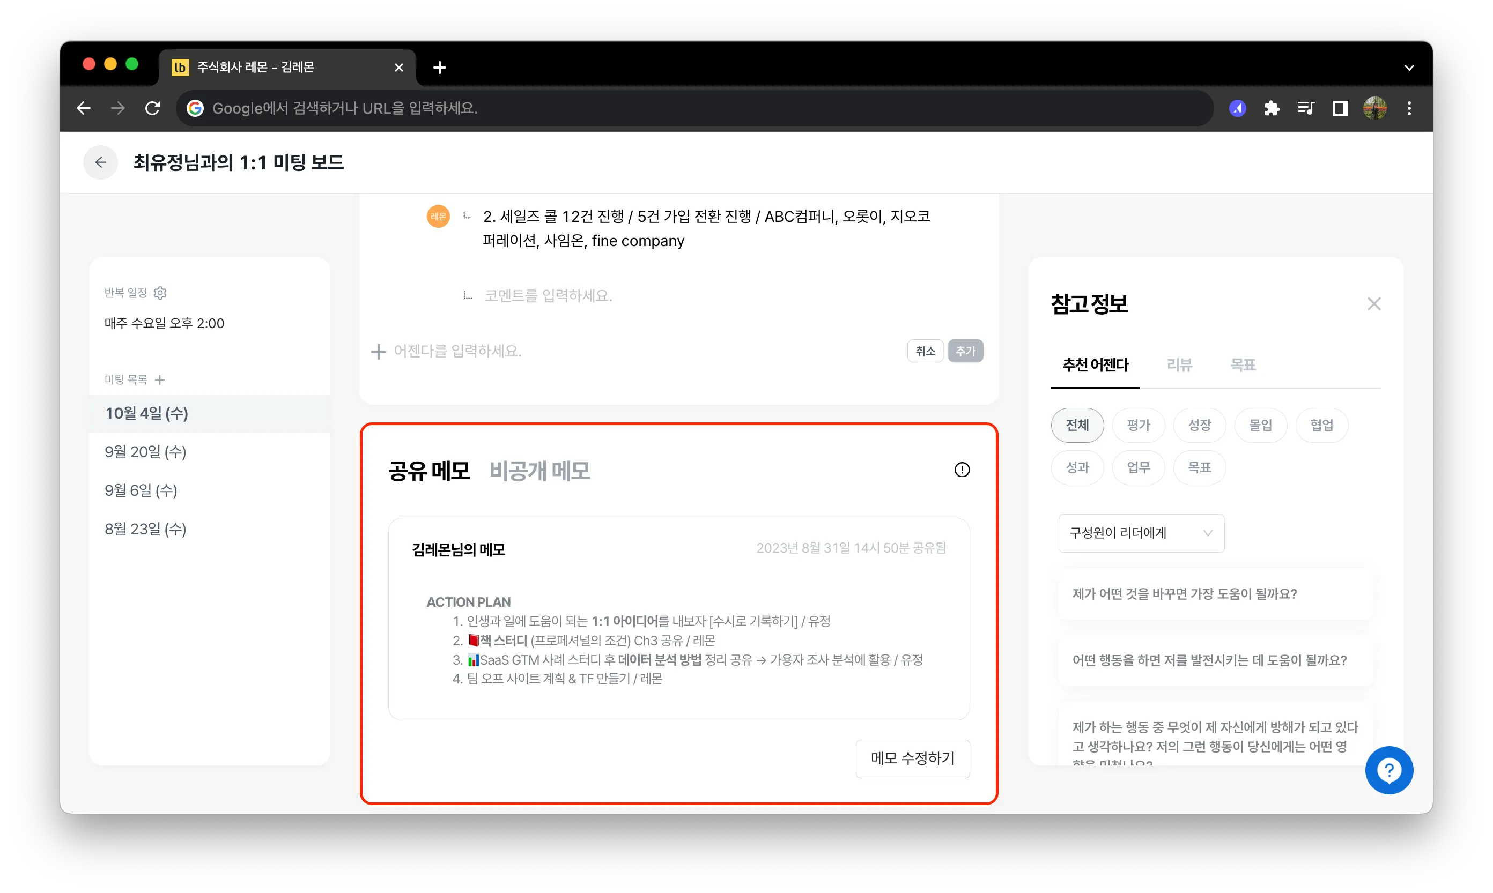Open the blue help chat bubble
1493x893 pixels.
click(x=1389, y=770)
